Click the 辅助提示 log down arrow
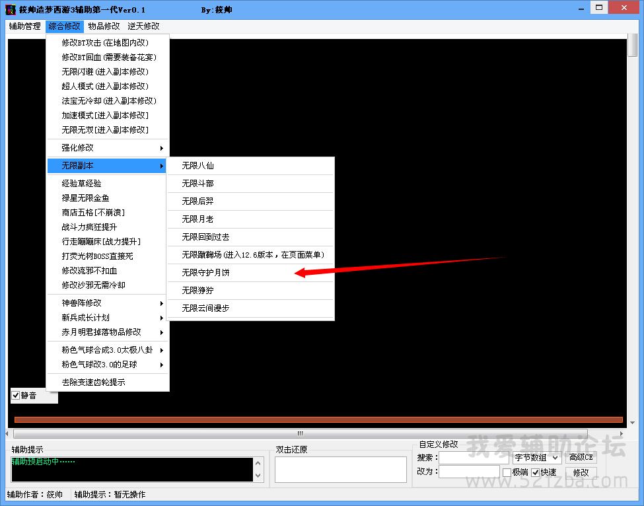The height and width of the screenshot is (506, 644). click(x=258, y=476)
